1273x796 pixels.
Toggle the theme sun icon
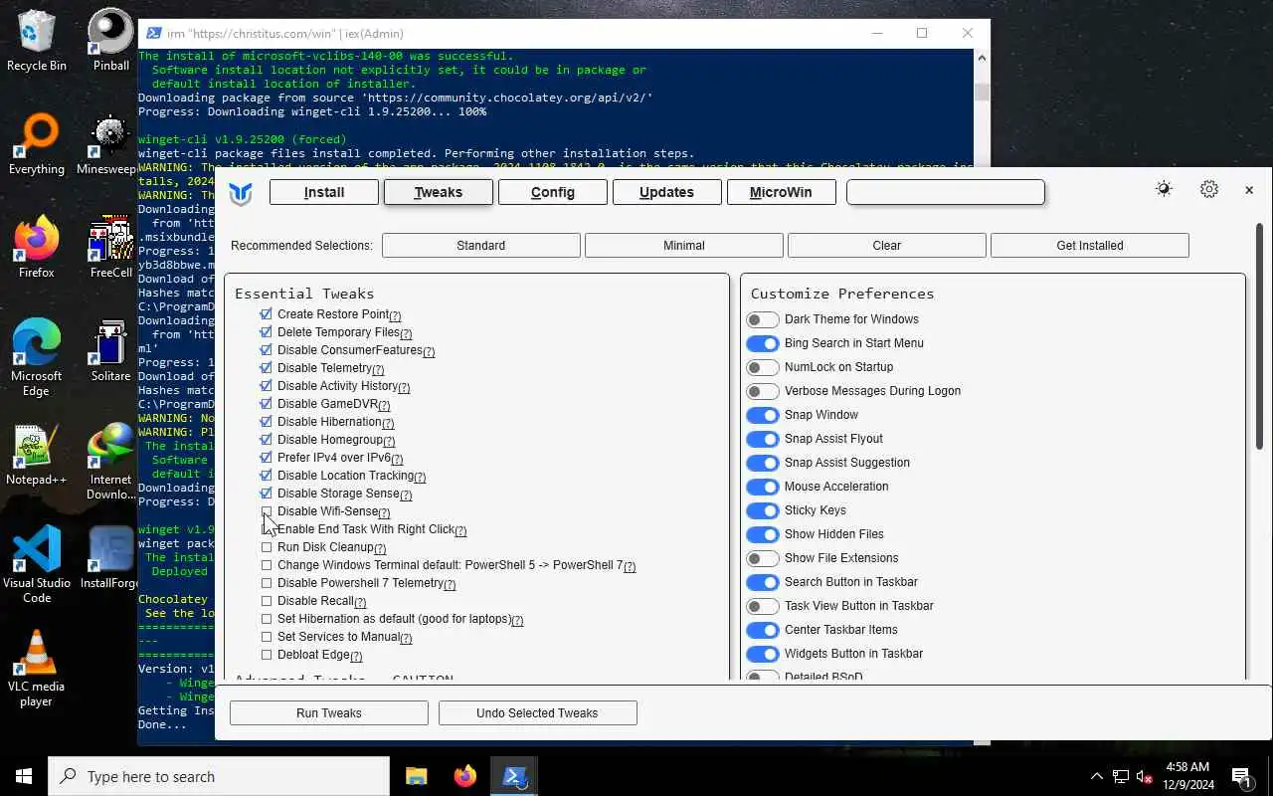(x=1164, y=189)
